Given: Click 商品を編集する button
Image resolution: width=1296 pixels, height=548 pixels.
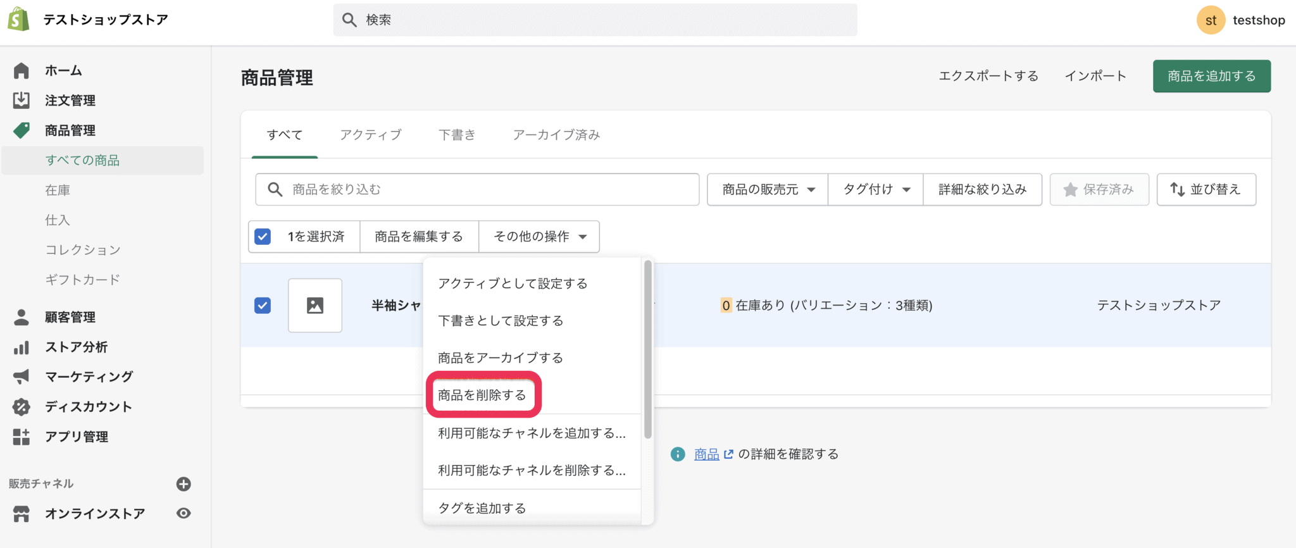Looking at the screenshot, I should pyautogui.click(x=419, y=237).
